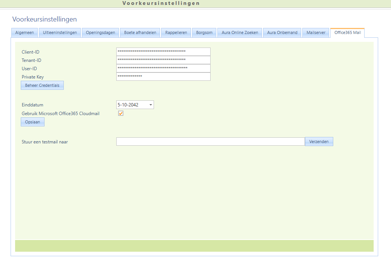Switch to the Mailserver tab
The image size is (391, 260).
tap(316, 32)
